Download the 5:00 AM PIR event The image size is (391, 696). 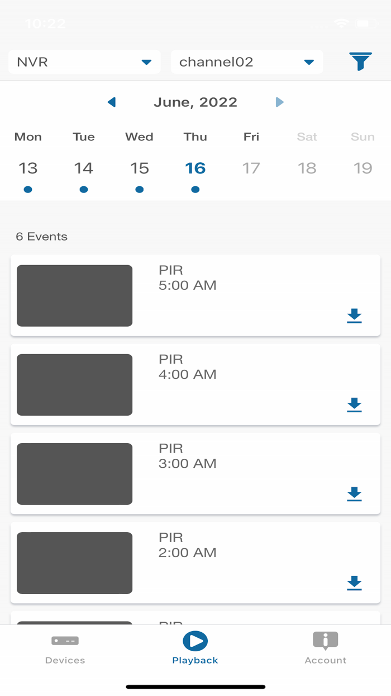pos(354,316)
